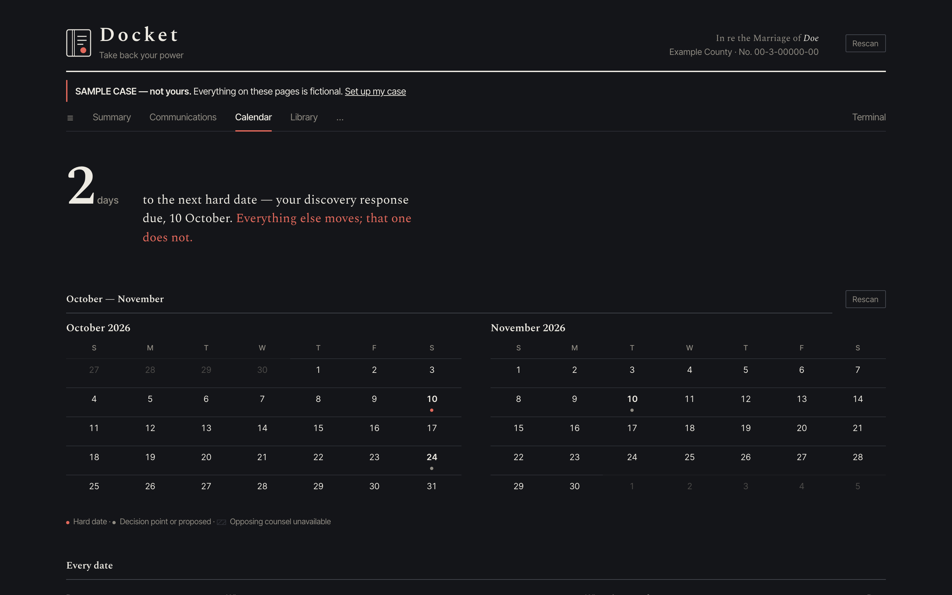Click In re the Marriage of Doe title
The width and height of the screenshot is (952, 595).
(767, 38)
